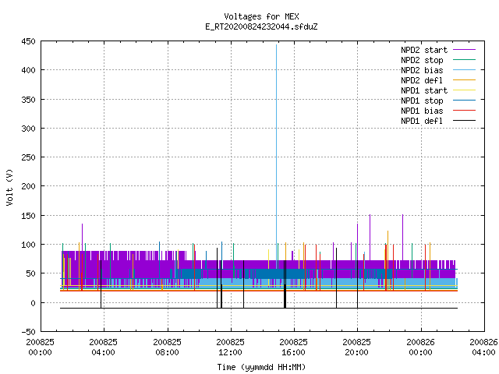Click the 150 y-axis tick value
The width and height of the screenshot is (499, 374).
[x=28, y=216]
